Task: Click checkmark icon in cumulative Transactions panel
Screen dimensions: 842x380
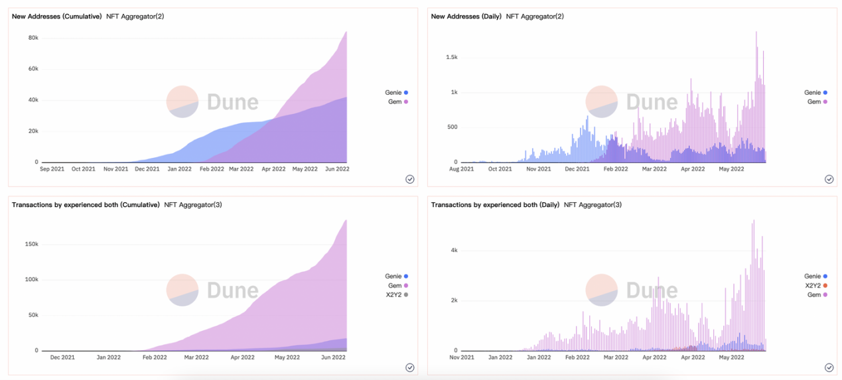Action: 409,367
